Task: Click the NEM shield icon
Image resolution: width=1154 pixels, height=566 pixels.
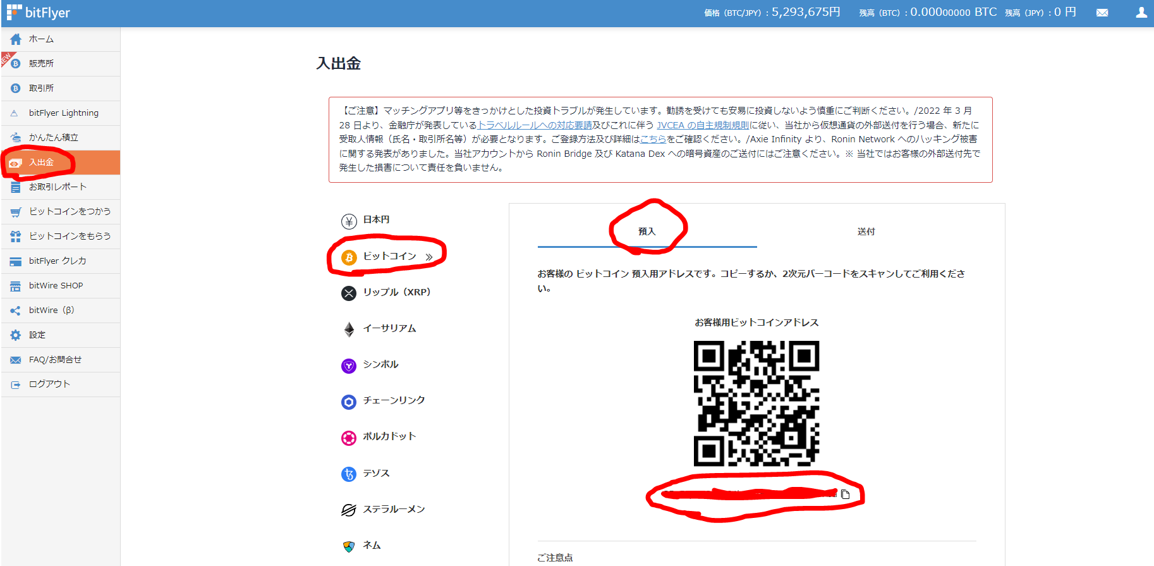Action: [349, 546]
